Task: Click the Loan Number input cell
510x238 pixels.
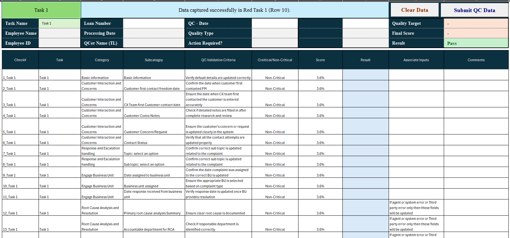Action: [154, 23]
